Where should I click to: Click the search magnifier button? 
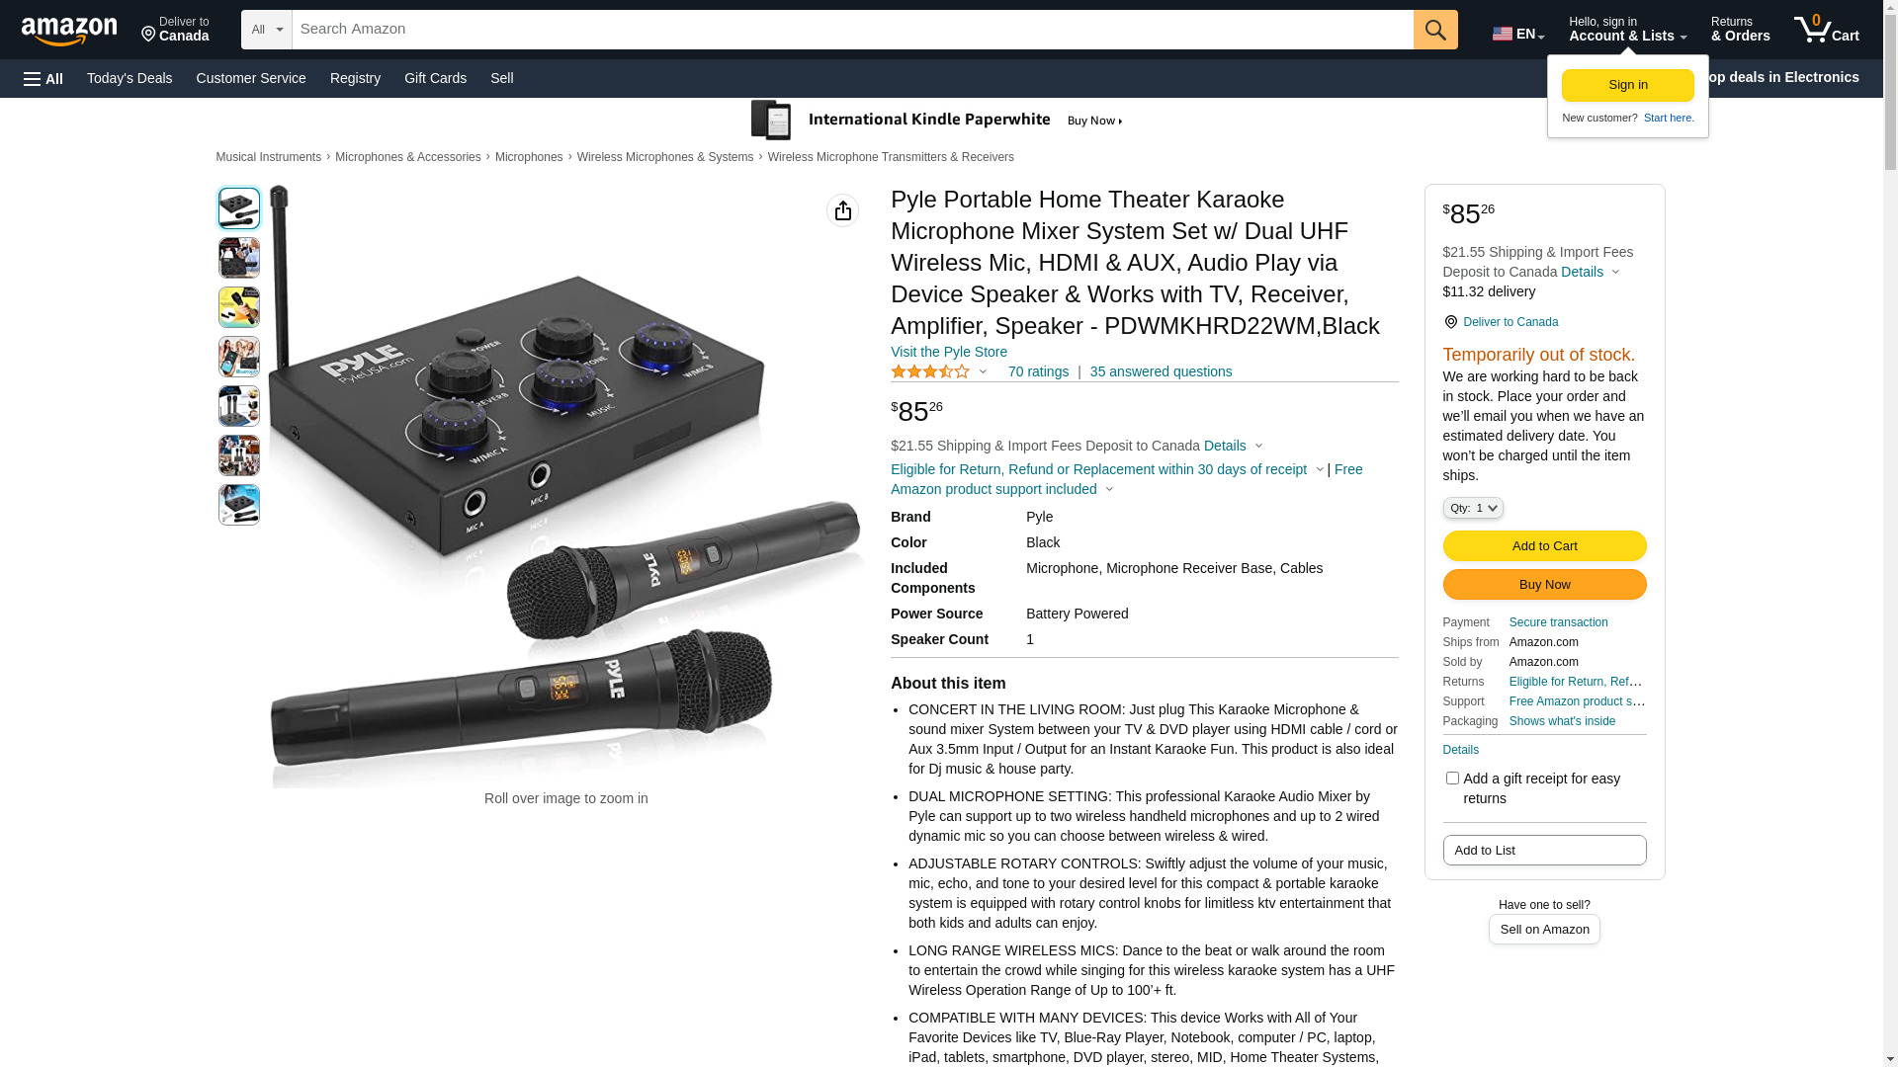[1435, 30]
